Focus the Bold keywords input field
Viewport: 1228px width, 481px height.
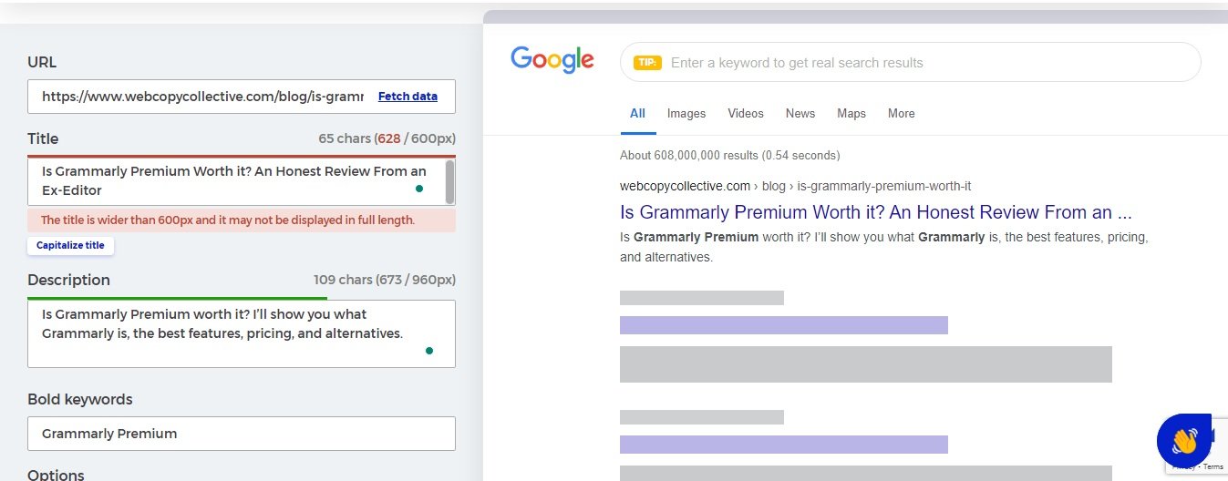click(242, 434)
